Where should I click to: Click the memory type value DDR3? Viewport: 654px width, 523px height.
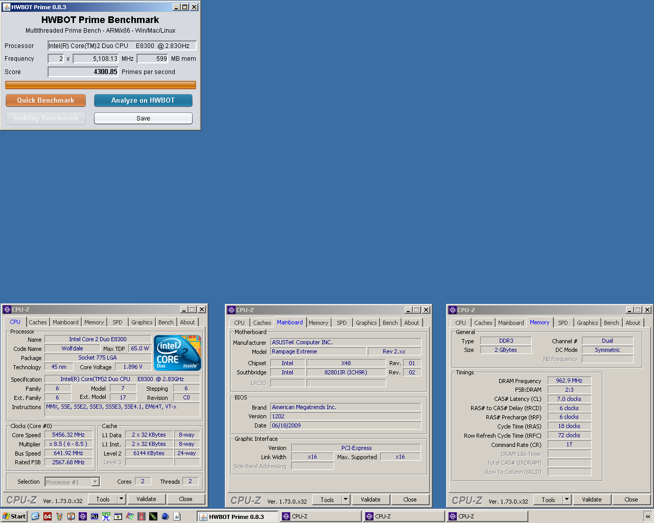tap(506, 341)
